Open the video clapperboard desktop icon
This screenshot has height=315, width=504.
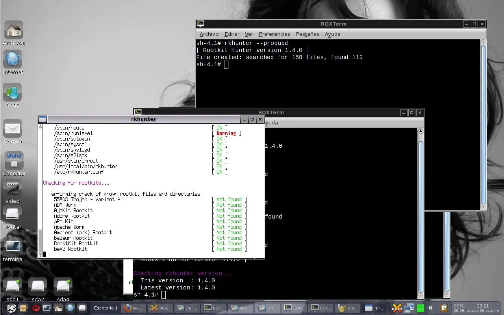tap(13, 189)
